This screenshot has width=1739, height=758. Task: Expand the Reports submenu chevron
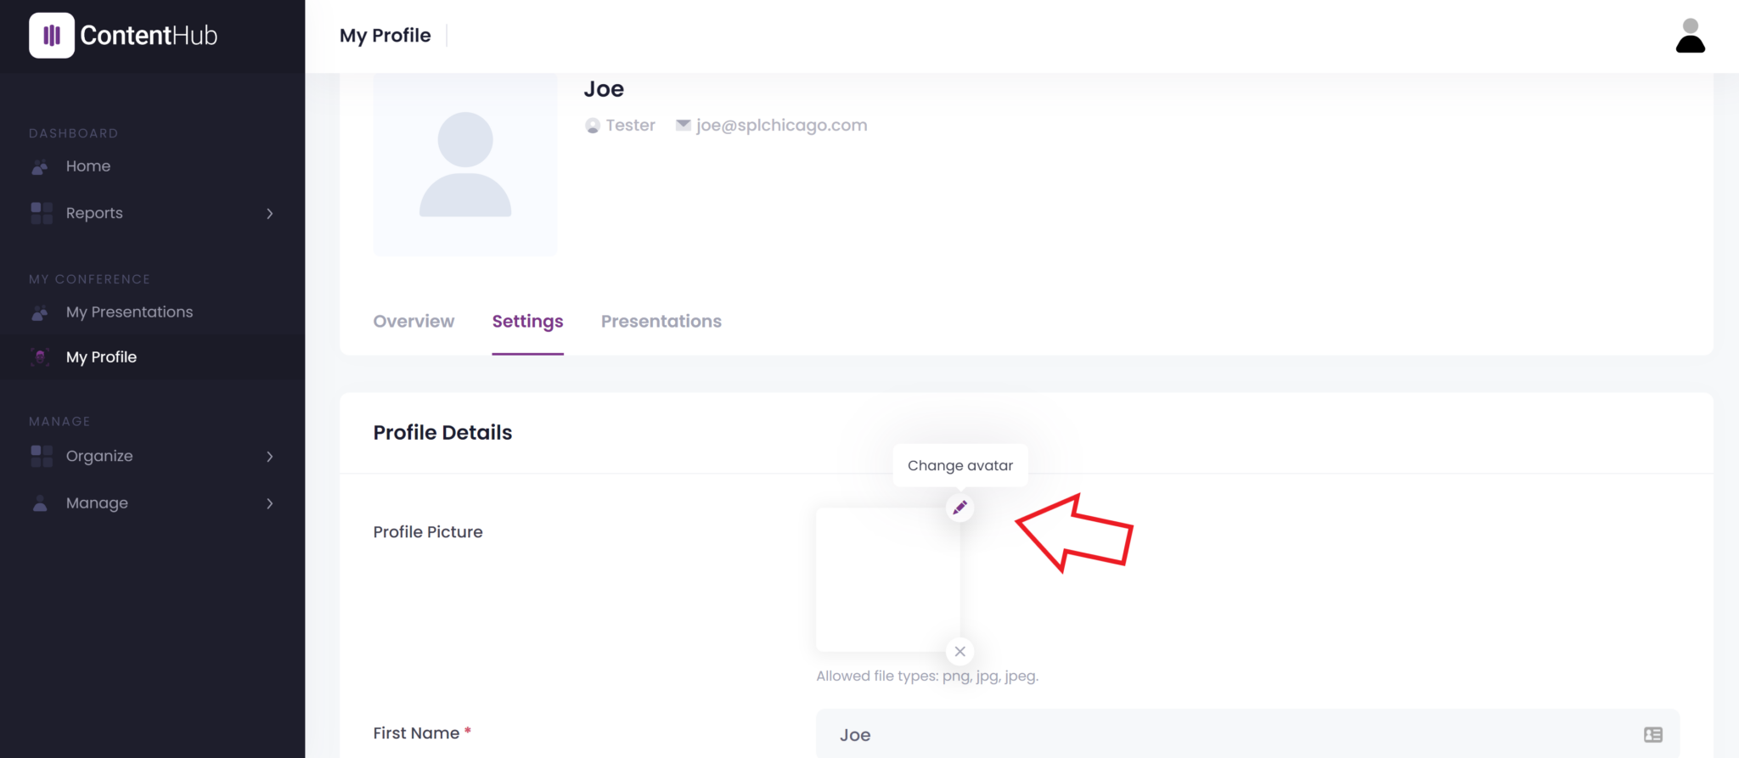270,214
